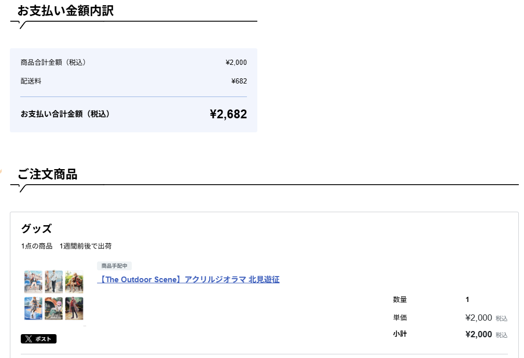Image resolution: width=524 pixels, height=358 pixels.
Task: Click the X logo on the ポスト button
Action: 29,339
